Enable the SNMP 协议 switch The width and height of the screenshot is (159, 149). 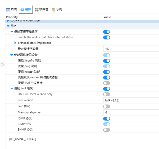pos(106,130)
